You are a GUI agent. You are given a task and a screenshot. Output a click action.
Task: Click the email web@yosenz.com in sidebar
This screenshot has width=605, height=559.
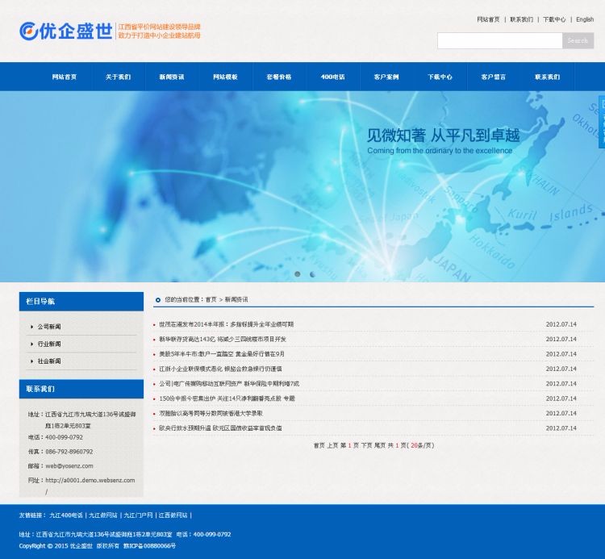(69, 466)
